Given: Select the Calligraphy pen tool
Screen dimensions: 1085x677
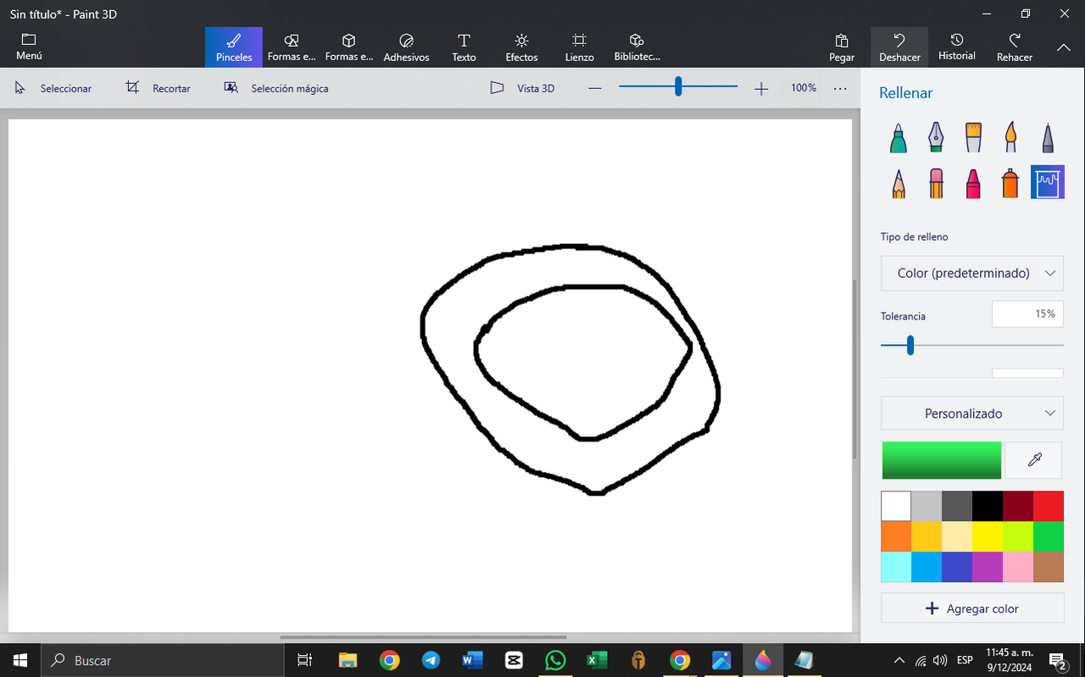Looking at the screenshot, I should click(936, 137).
